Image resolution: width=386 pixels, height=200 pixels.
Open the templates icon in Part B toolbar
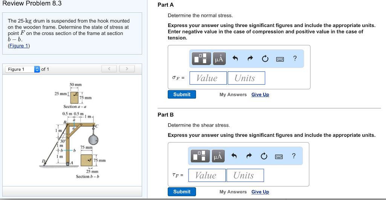point(199,156)
